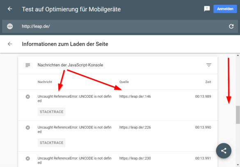Open the filter icon in console messages
Screen dimensions: 240x167
(x=209, y=65)
